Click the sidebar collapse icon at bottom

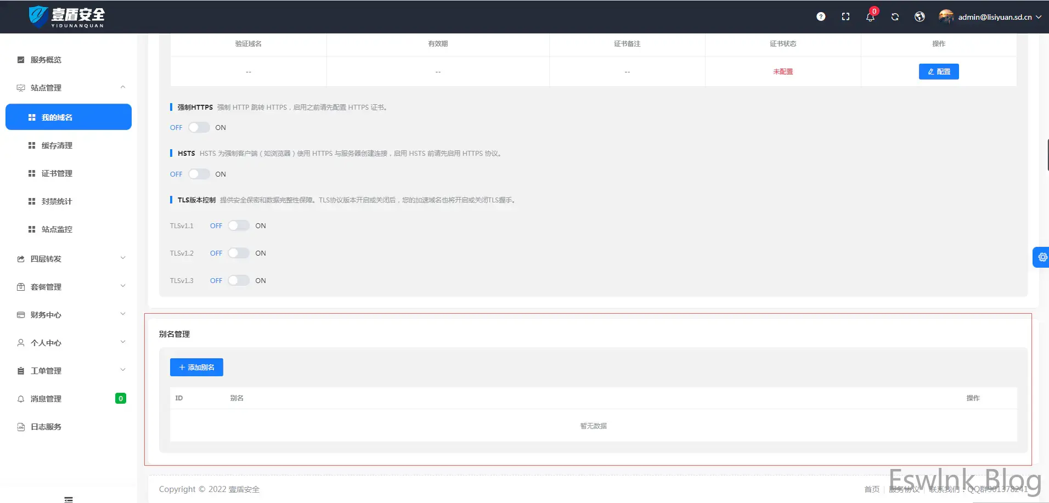pos(69,499)
